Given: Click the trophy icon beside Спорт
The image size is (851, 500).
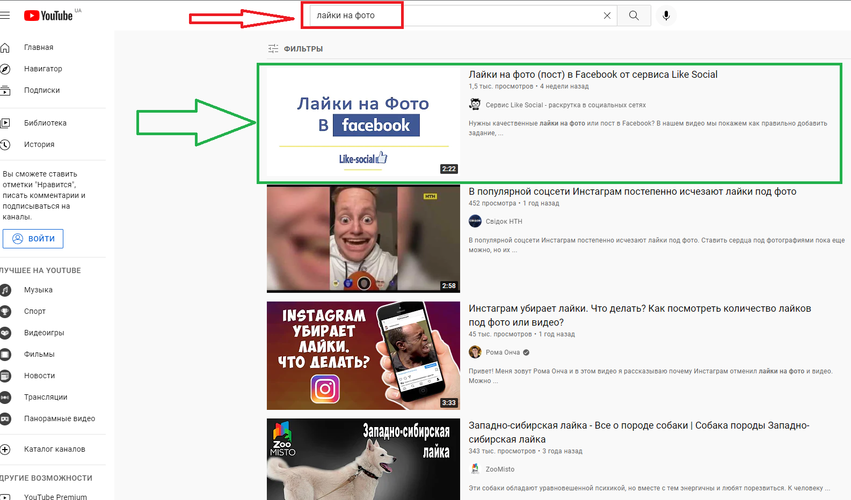Looking at the screenshot, I should [5, 312].
